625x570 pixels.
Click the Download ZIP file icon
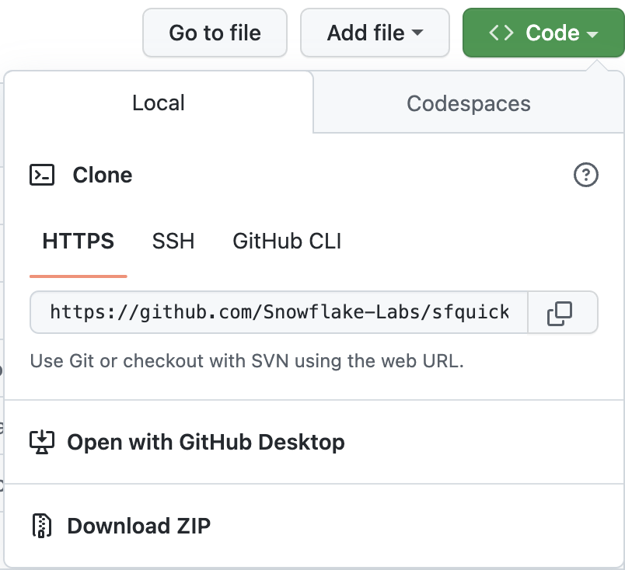[x=41, y=526]
